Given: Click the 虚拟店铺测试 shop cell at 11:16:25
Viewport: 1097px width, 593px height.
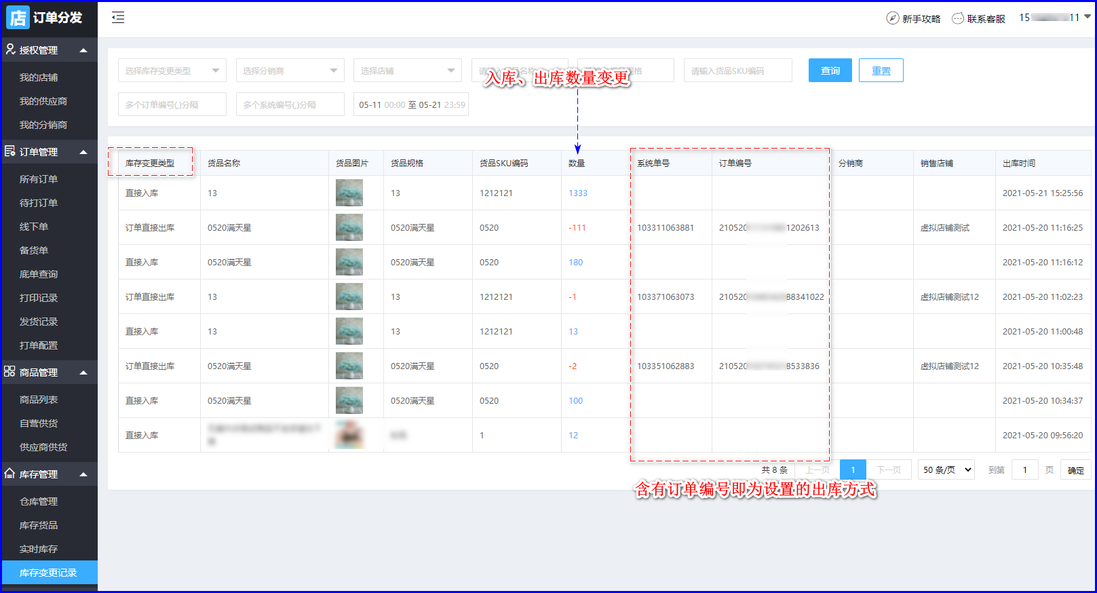Looking at the screenshot, I should pyautogui.click(x=945, y=228).
